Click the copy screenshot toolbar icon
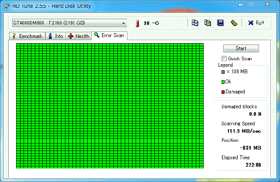Viewport: 280px width, 182px height. (208, 23)
